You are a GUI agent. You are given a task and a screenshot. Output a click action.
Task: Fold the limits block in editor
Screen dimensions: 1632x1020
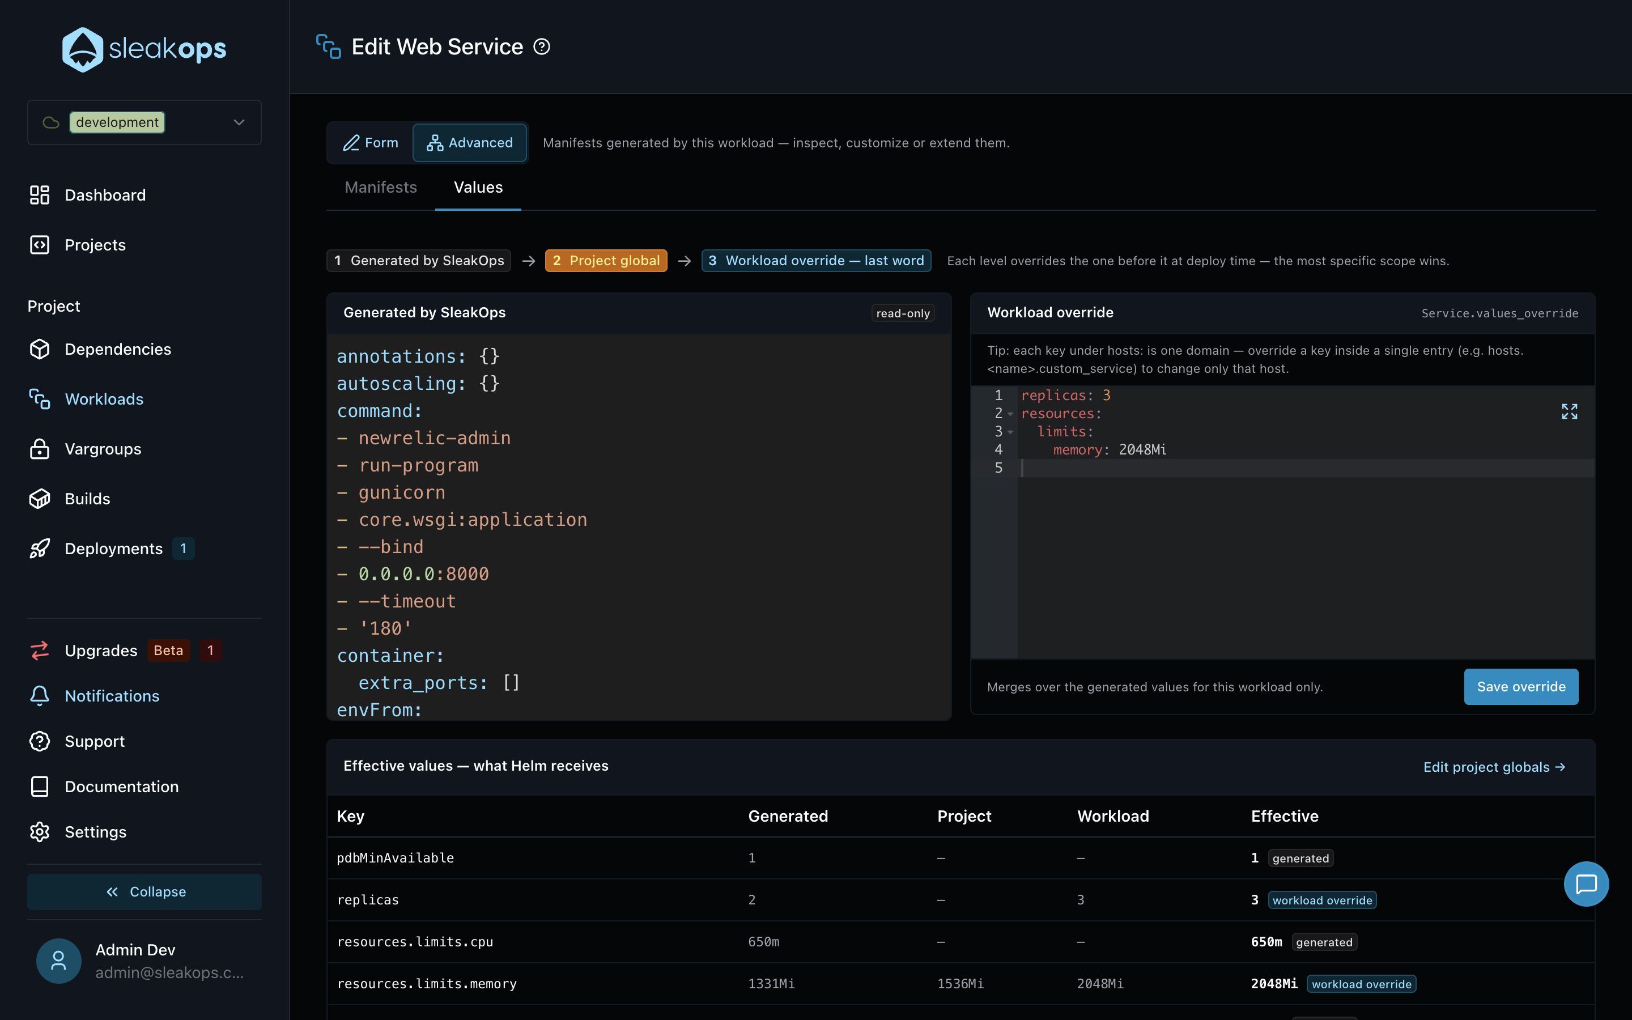click(1010, 432)
